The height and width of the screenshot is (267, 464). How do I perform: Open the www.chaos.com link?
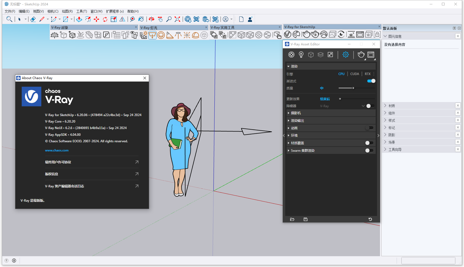tap(57, 150)
